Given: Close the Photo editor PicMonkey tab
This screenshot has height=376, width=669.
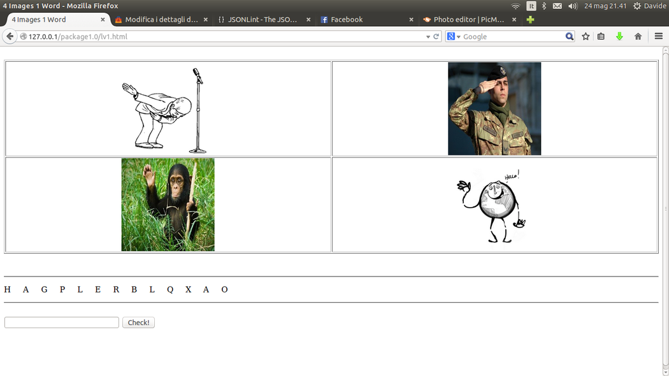Looking at the screenshot, I should [514, 20].
